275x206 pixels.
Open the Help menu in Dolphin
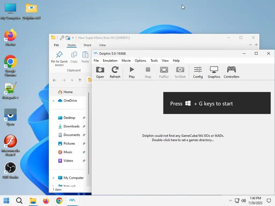(176, 61)
